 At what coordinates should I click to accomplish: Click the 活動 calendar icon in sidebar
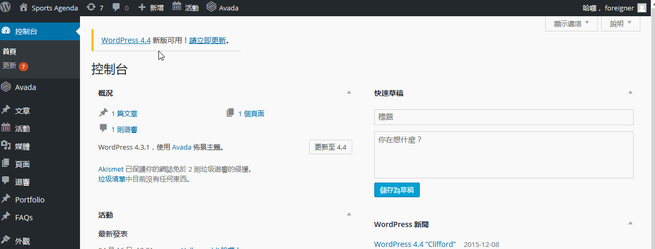6,128
